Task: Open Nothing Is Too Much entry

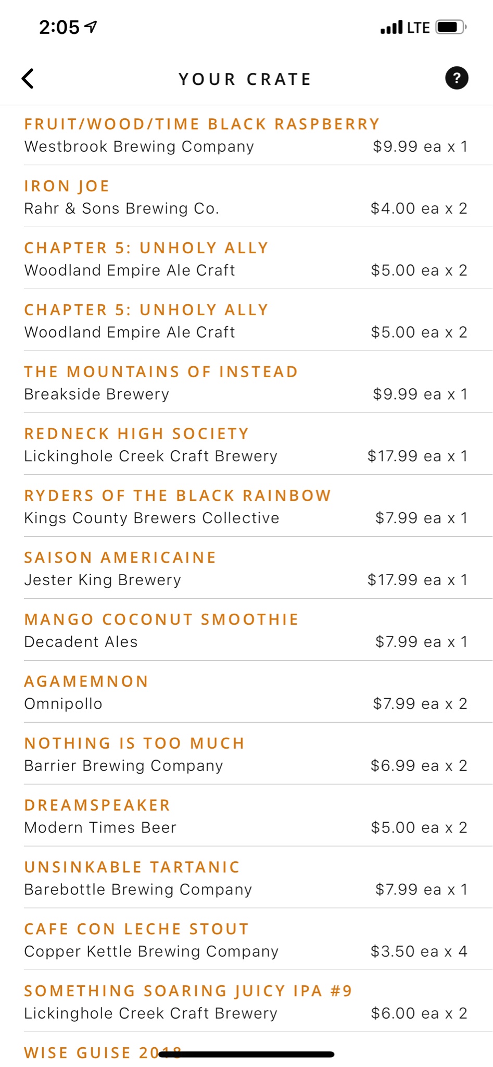Action: [134, 743]
